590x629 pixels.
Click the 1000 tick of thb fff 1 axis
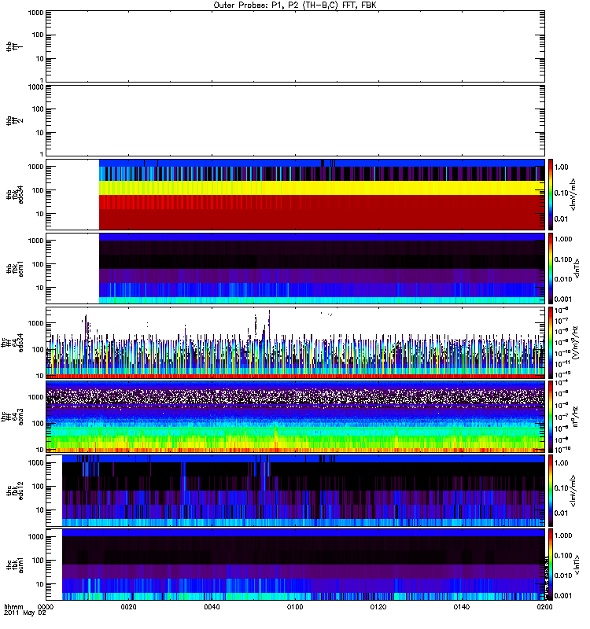click(x=35, y=13)
